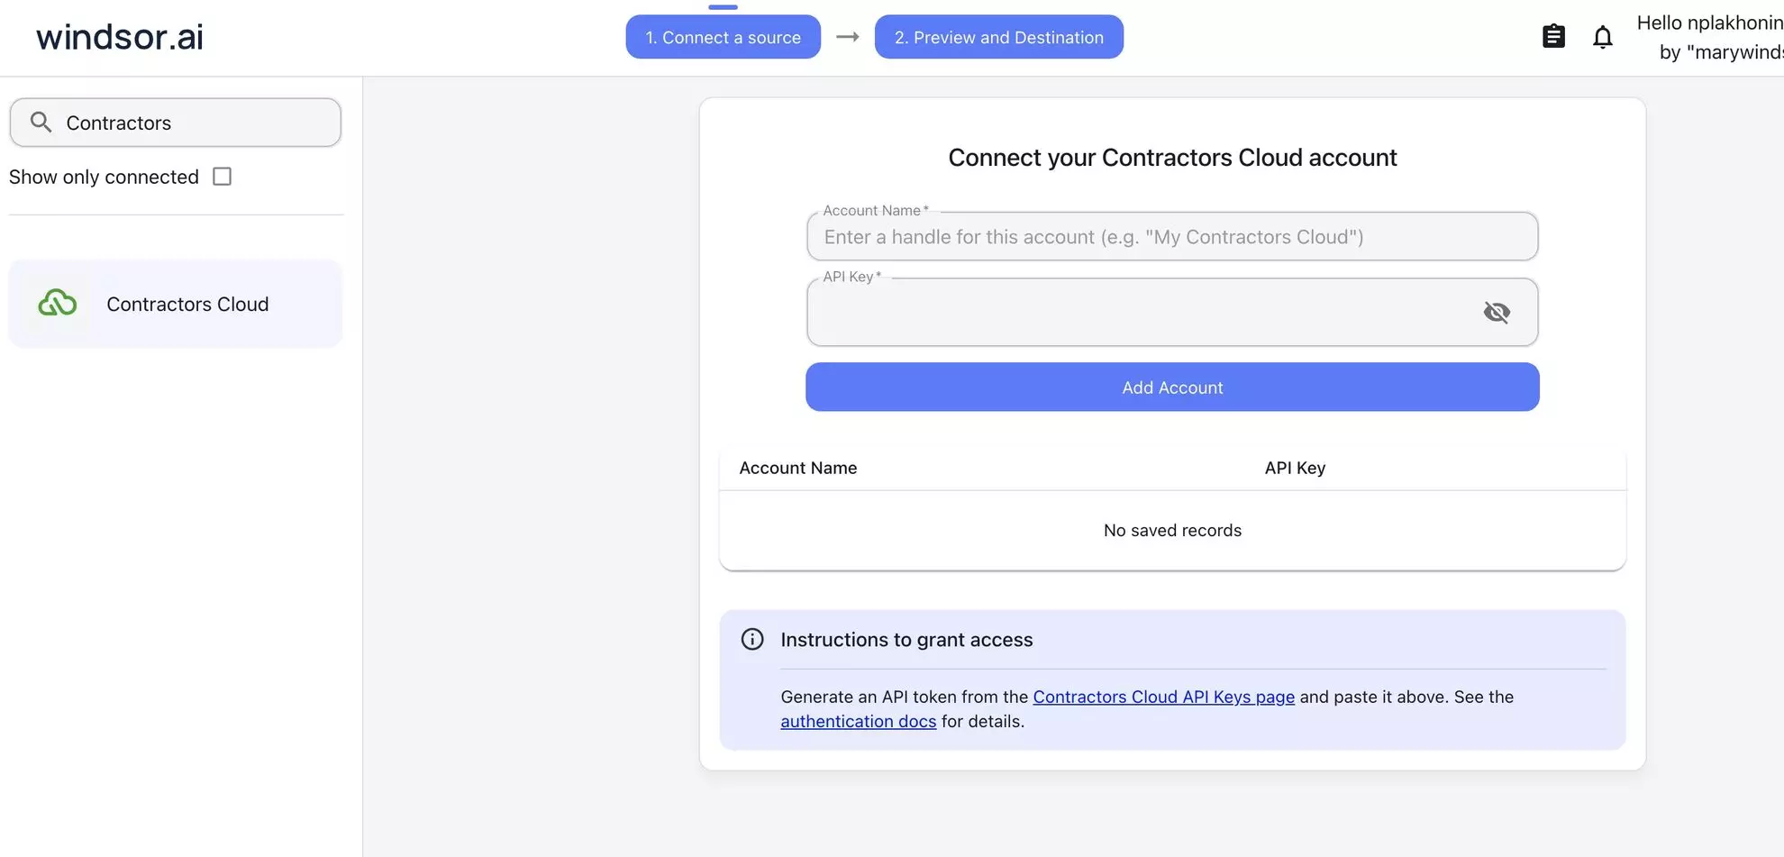The width and height of the screenshot is (1784, 857).
Task: Select Contractors Cloud in the source list
Action: point(176,304)
